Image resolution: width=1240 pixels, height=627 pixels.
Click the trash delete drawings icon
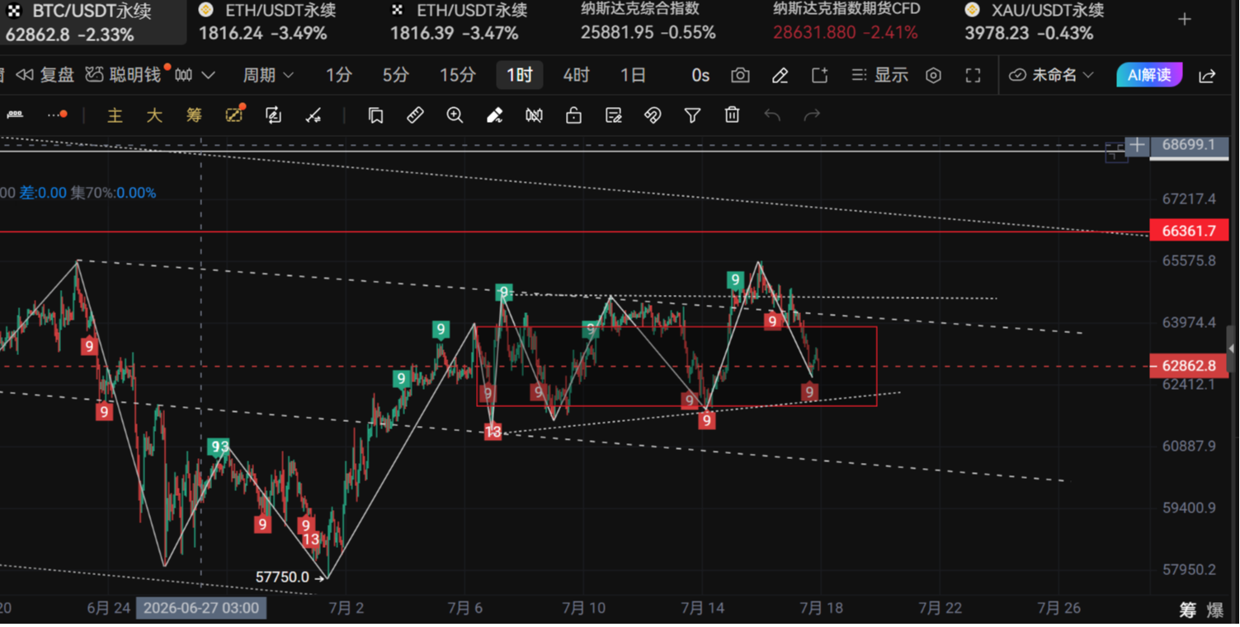732,115
